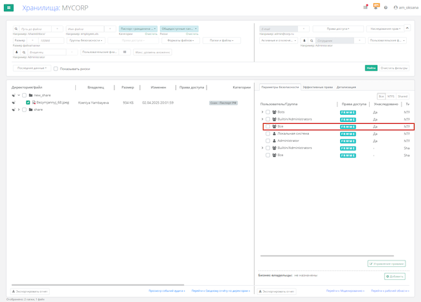Viewport: 421px width, 302px height.
Task: Check the Все Shared row checkbox at bottom
Action: (267, 155)
